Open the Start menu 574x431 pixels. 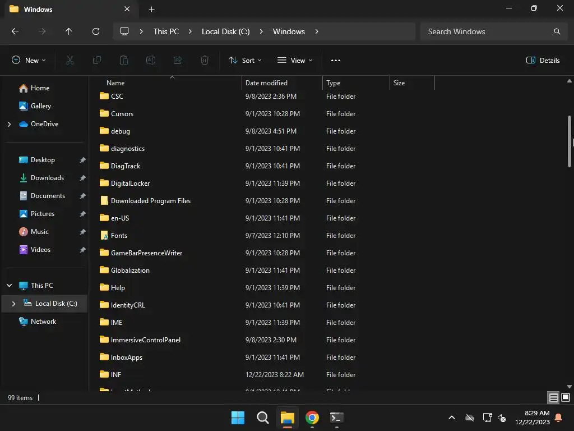tap(238, 418)
